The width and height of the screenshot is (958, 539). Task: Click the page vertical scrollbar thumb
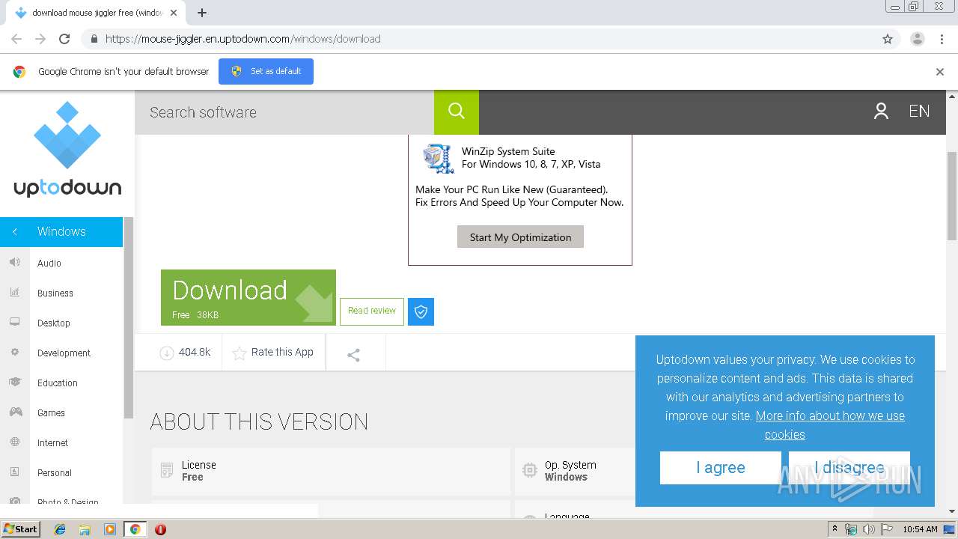[x=952, y=195]
